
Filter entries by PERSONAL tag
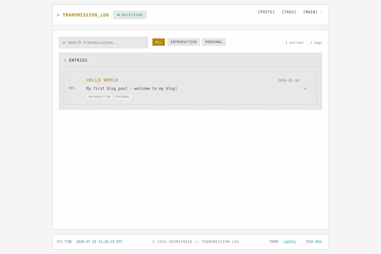[214, 42]
